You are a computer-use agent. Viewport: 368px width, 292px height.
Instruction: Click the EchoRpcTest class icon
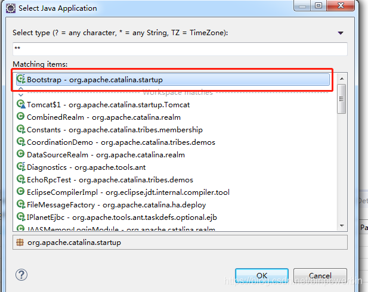(x=21, y=179)
